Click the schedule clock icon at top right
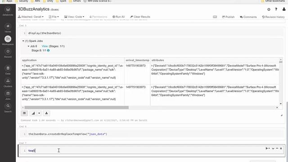 tap(269, 9)
